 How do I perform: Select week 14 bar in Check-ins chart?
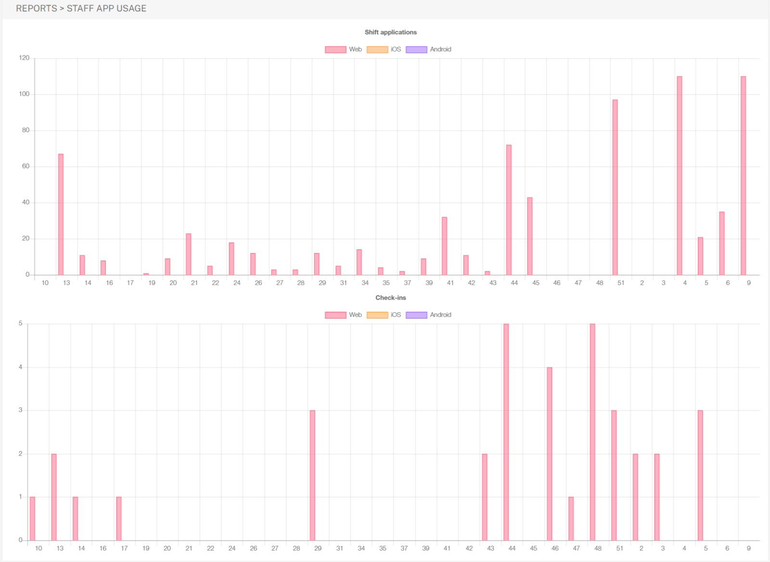coord(76,519)
